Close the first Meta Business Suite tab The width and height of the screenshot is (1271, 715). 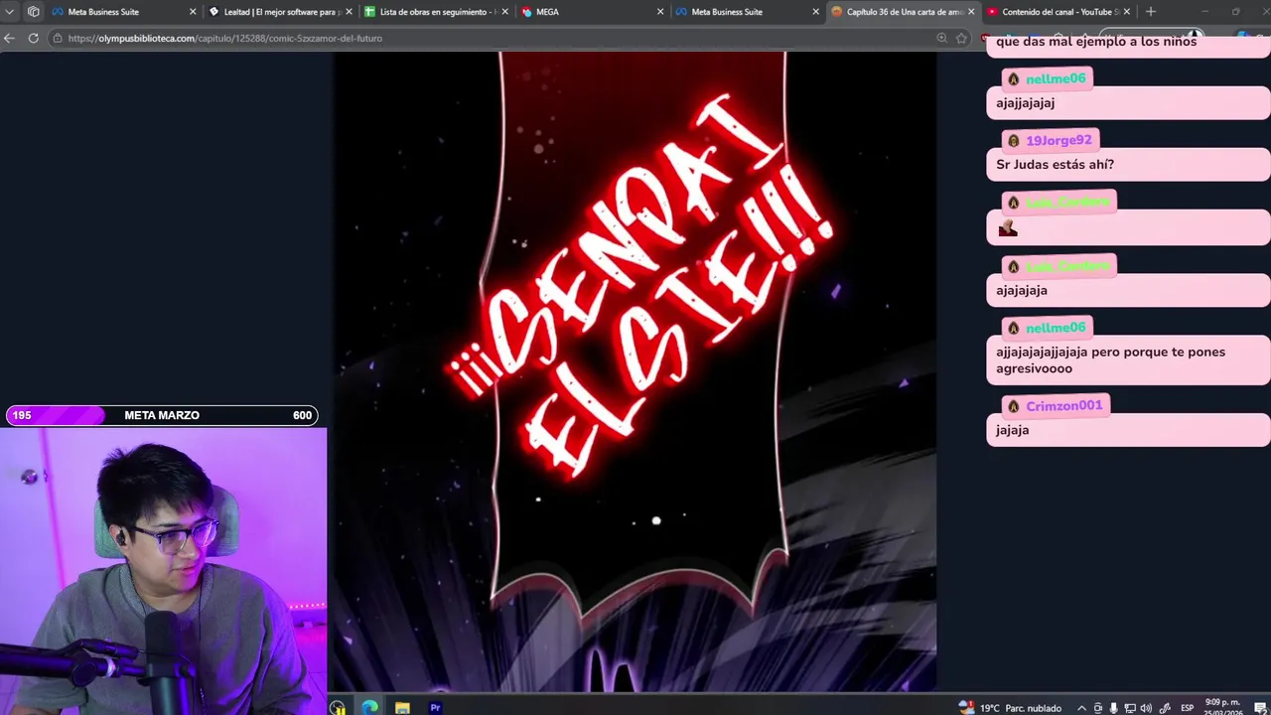193,12
